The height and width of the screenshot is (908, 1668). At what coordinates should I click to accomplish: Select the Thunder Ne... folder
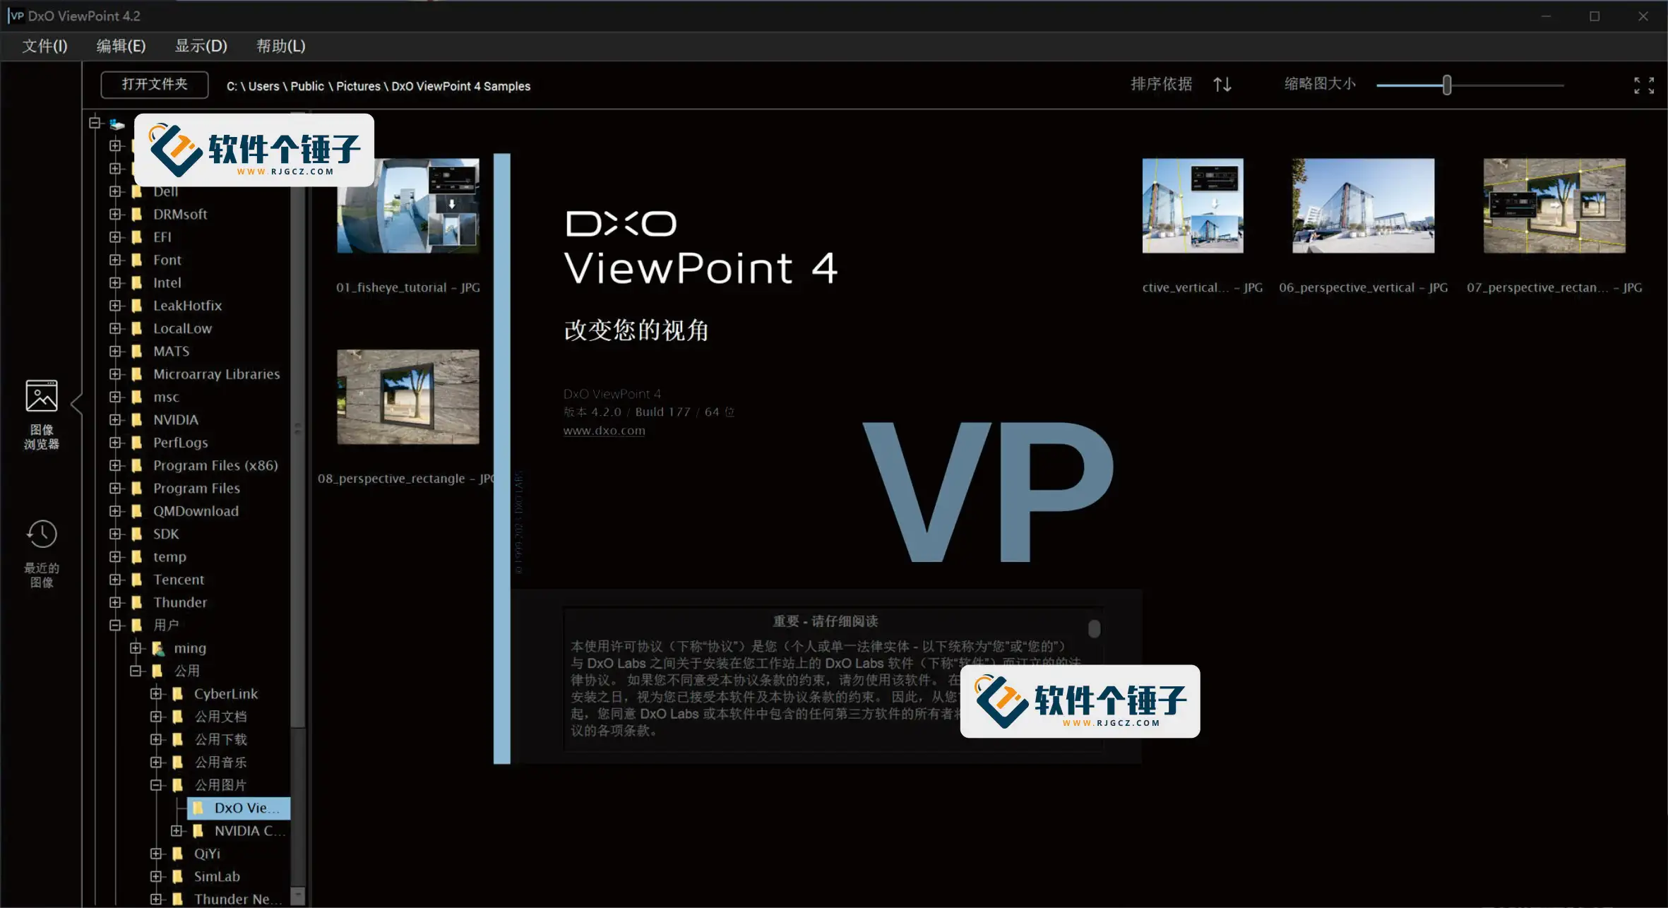(x=237, y=900)
